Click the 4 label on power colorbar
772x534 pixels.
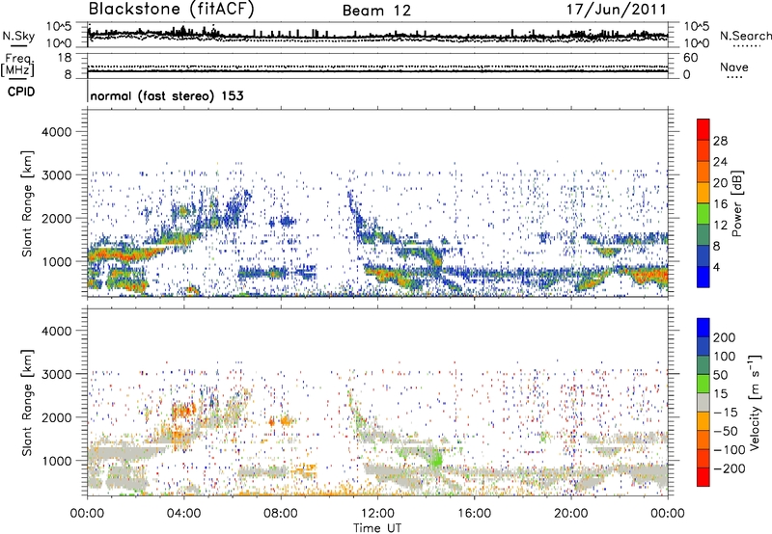716,268
